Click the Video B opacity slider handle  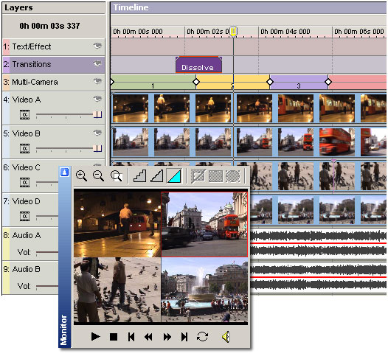(97, 148)
